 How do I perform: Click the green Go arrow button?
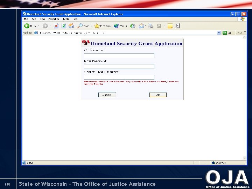(224, 33)
